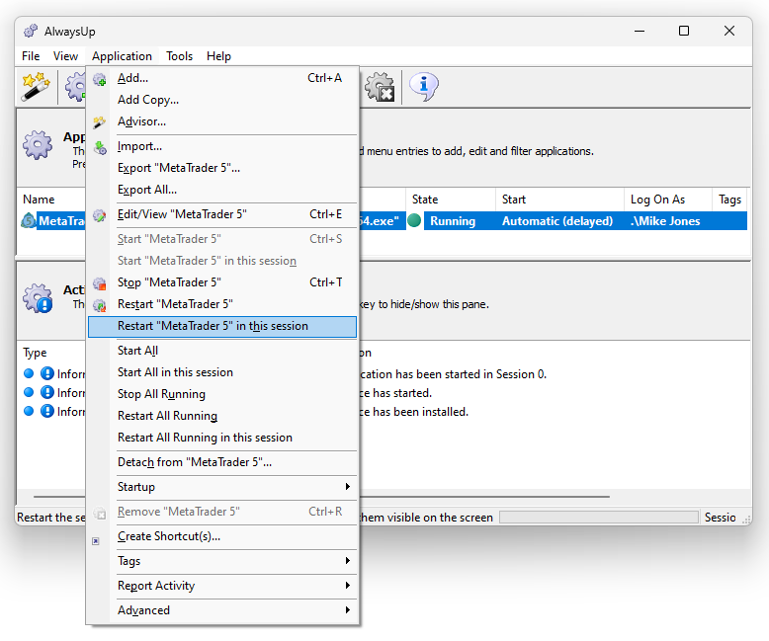
Task: Open the View menu
Action: click(65, 56)
